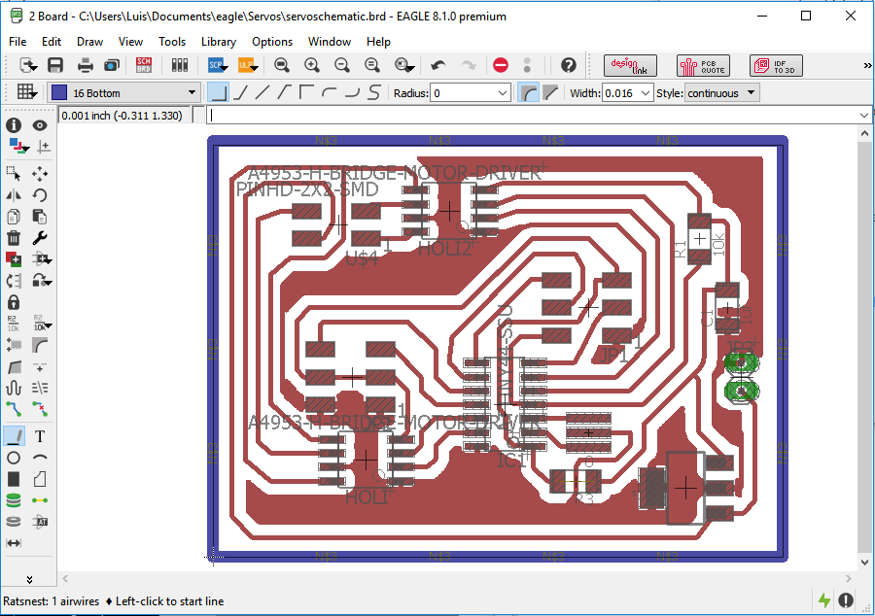Screen dimensions: 875x616
Task: Select the Meander tool
Action: 14,388
